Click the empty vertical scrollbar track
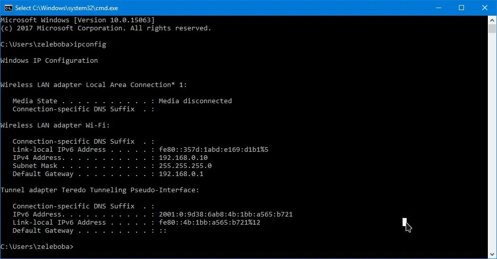Viewport: 497px width, 259px height. pos(492,142)
